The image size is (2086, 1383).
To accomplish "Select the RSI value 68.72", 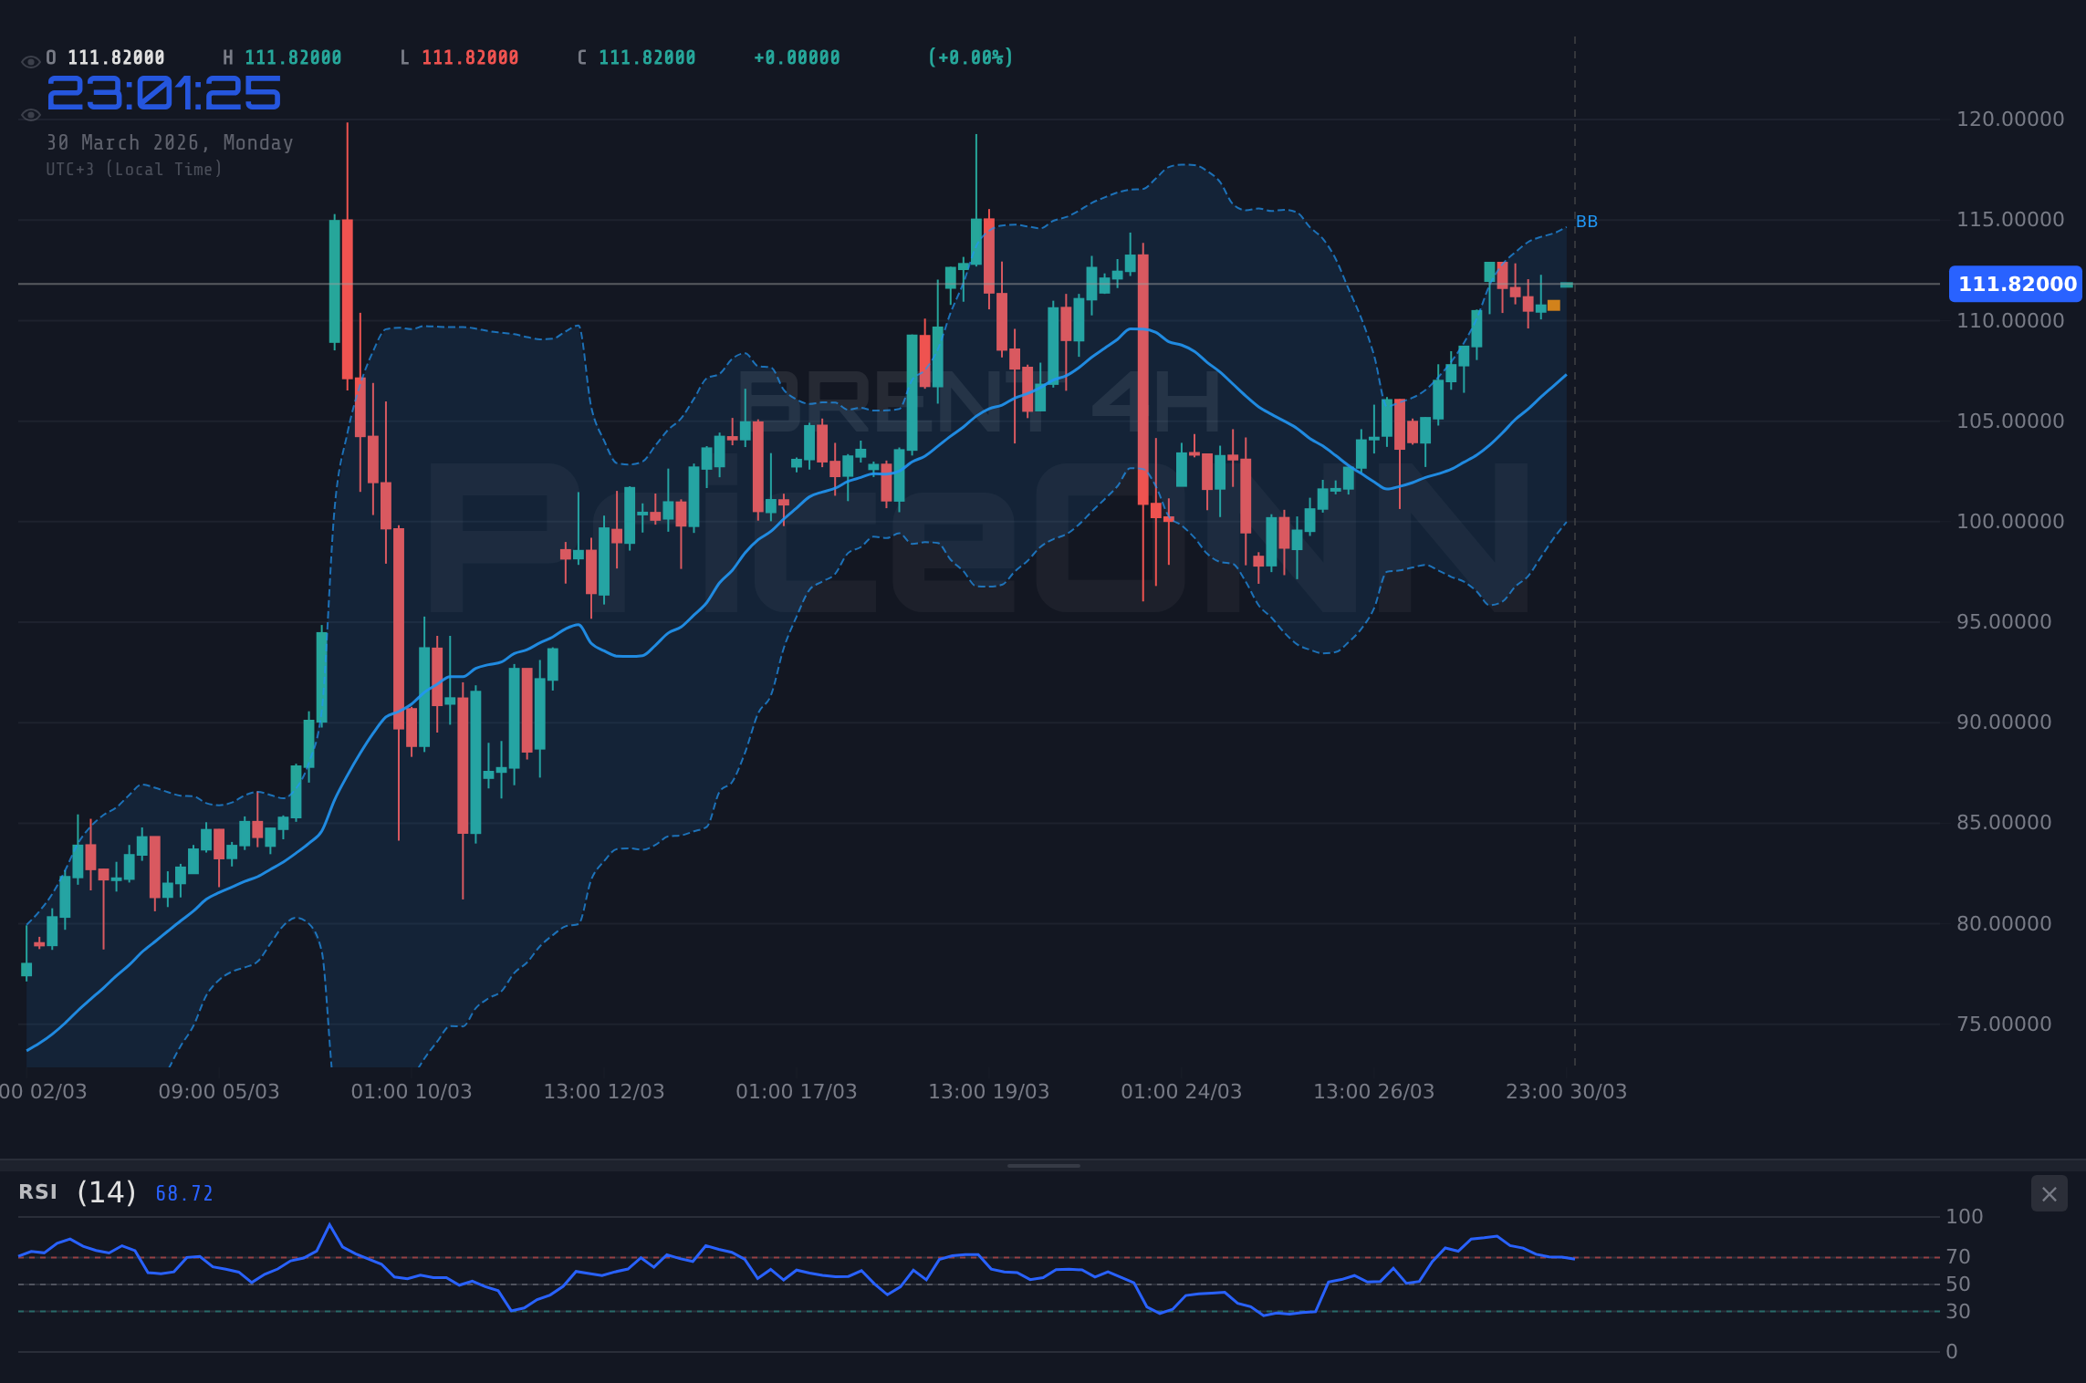I will (x=183, y=1193).
